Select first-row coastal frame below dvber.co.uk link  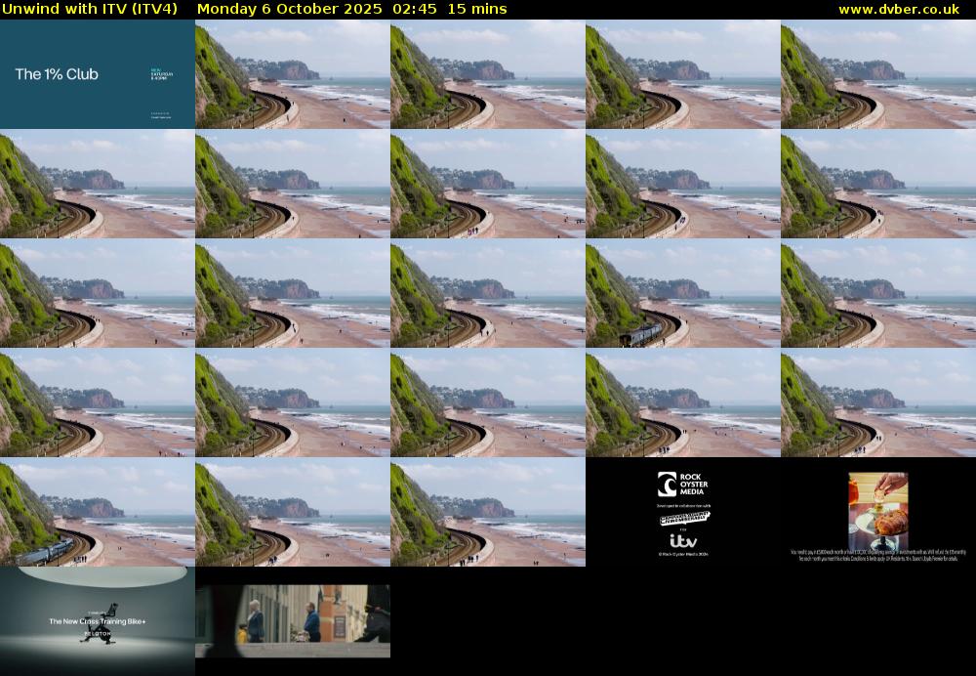[877, 74]
